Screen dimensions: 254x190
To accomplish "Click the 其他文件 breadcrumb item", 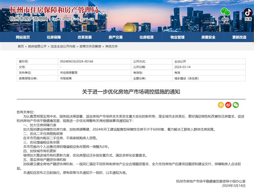I will [x=111, y=47].
